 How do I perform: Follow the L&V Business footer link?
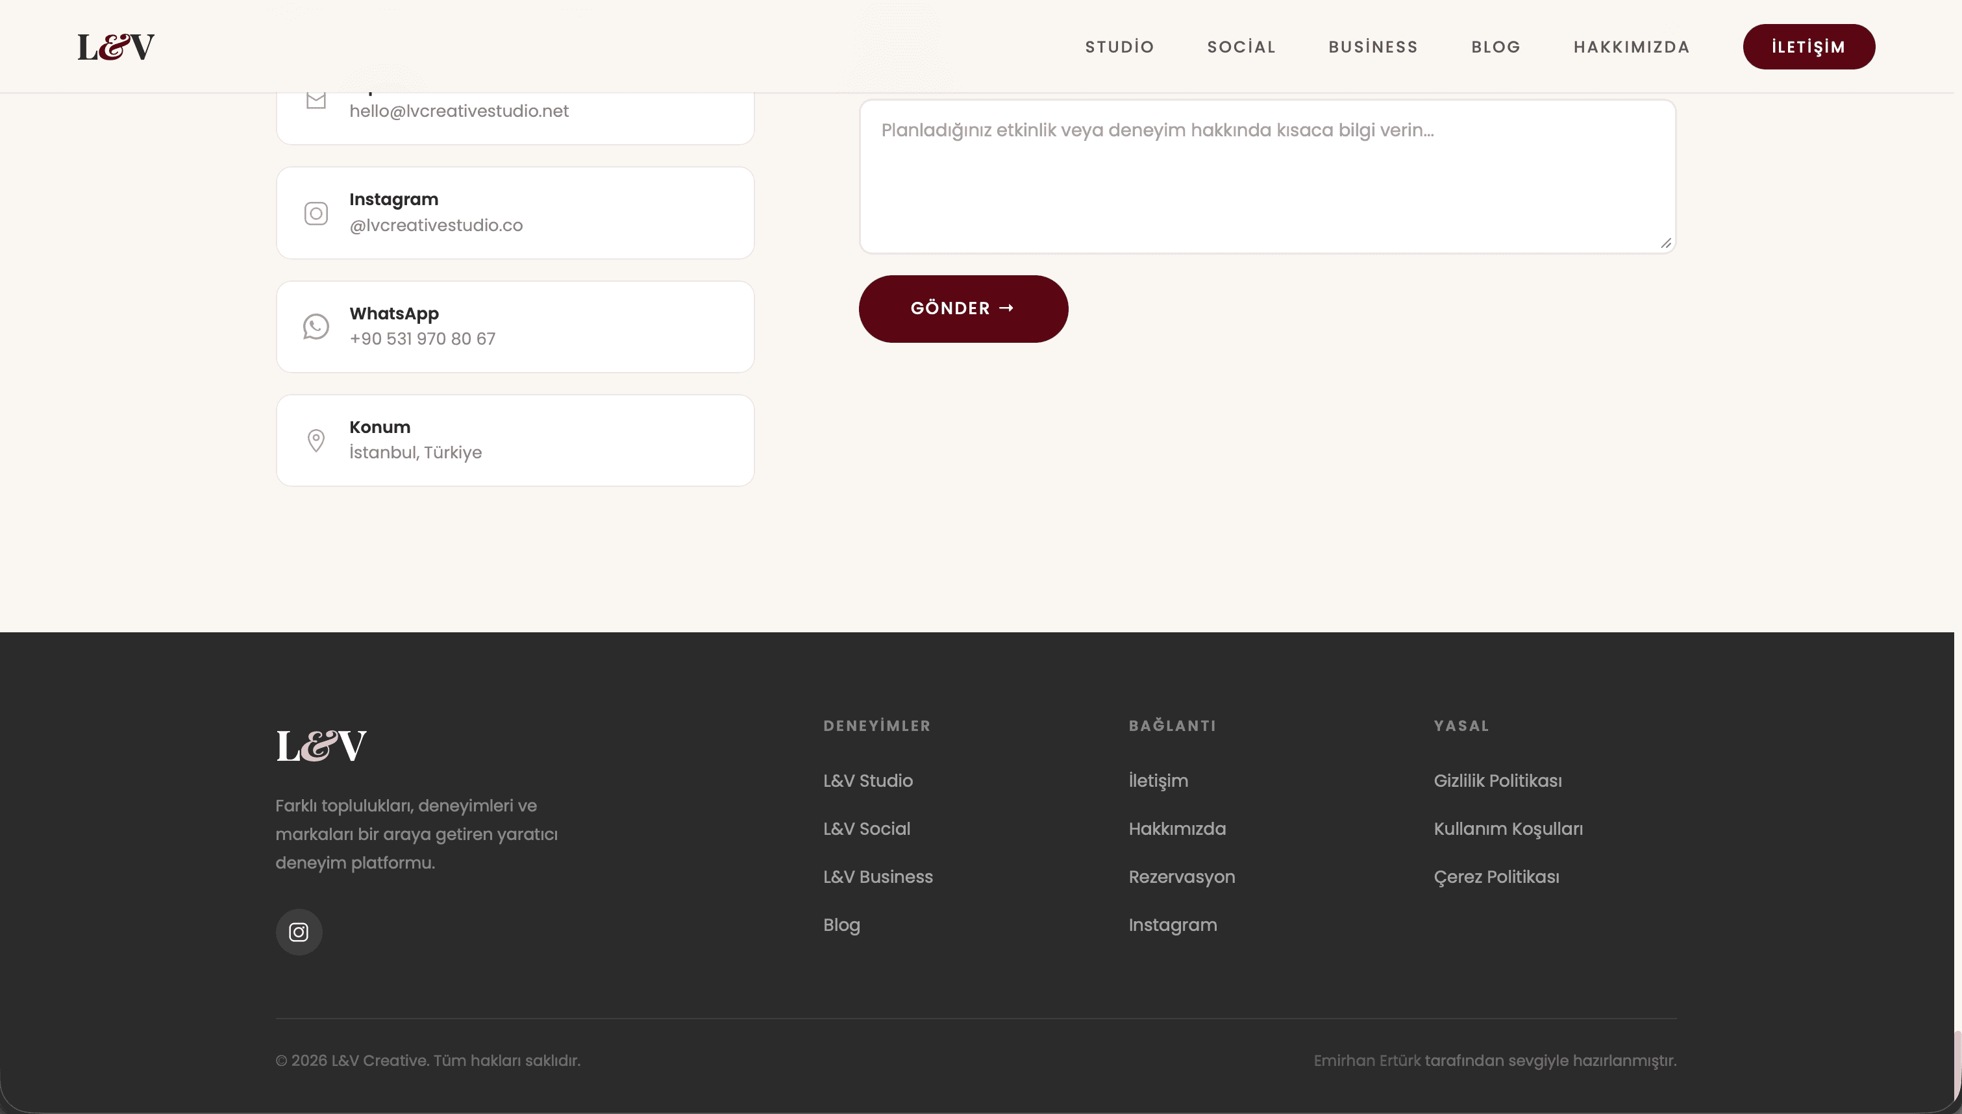pyautogui.click(x=877, y=877)
